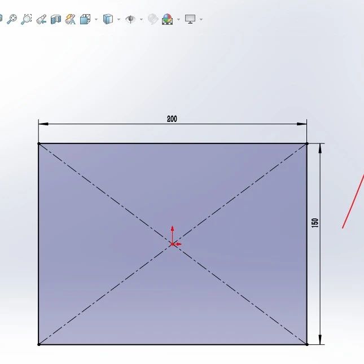The width and height of the screenshot is (364, 364).
Task: Select the left edge of the rectangle
Action: [38, 244]
